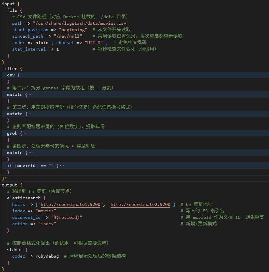This screenshot has width=269, height=272.
Task: Click comment '# 控制台格式化输出'
Action: click(29, 243)
